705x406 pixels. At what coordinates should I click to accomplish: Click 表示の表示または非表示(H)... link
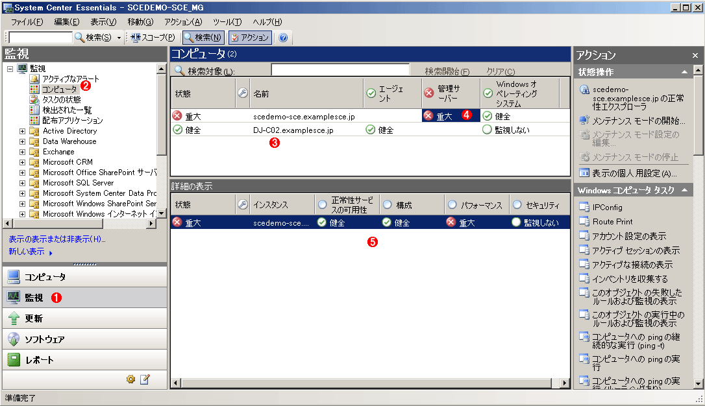[x=57, y=239]
